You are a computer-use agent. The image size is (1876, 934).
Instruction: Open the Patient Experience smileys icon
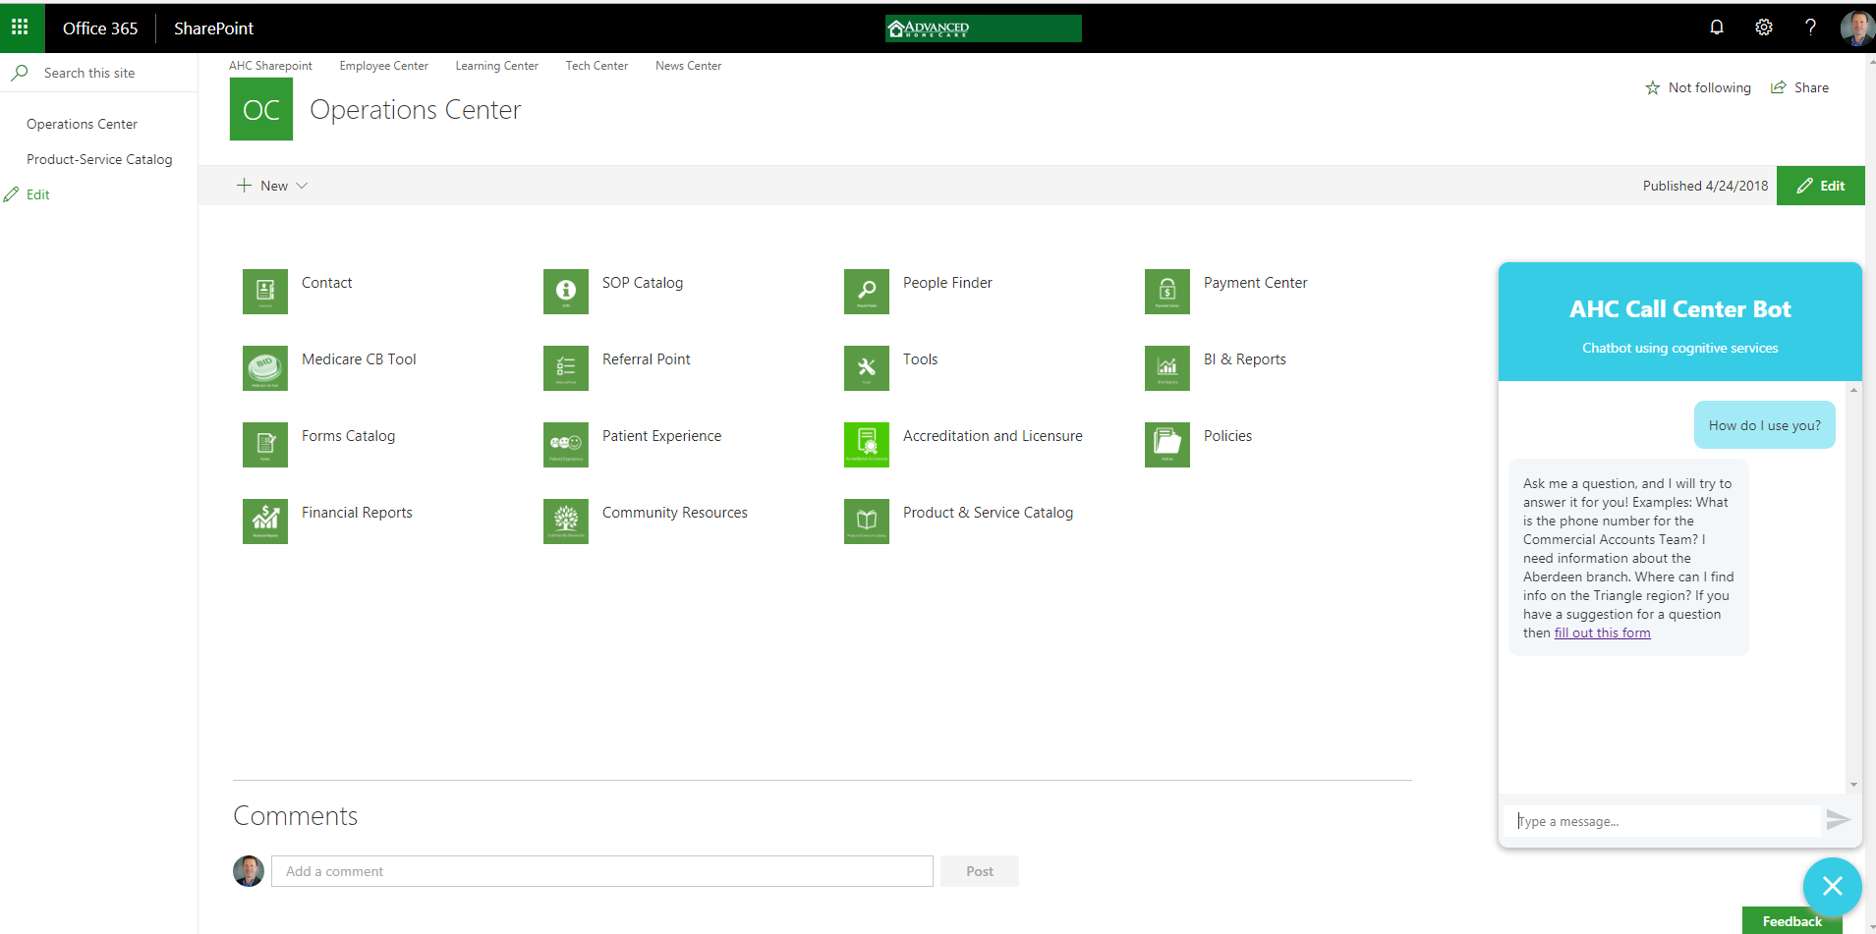(x=565, y=444)
